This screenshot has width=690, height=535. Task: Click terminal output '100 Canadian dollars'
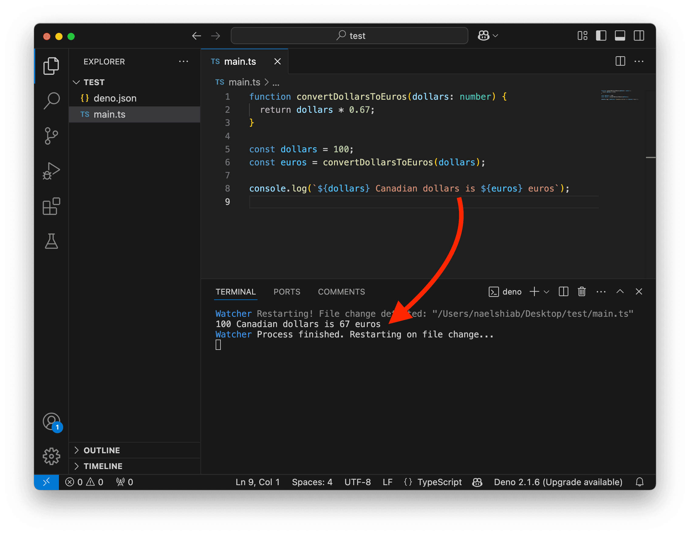(x=267, y=324)
